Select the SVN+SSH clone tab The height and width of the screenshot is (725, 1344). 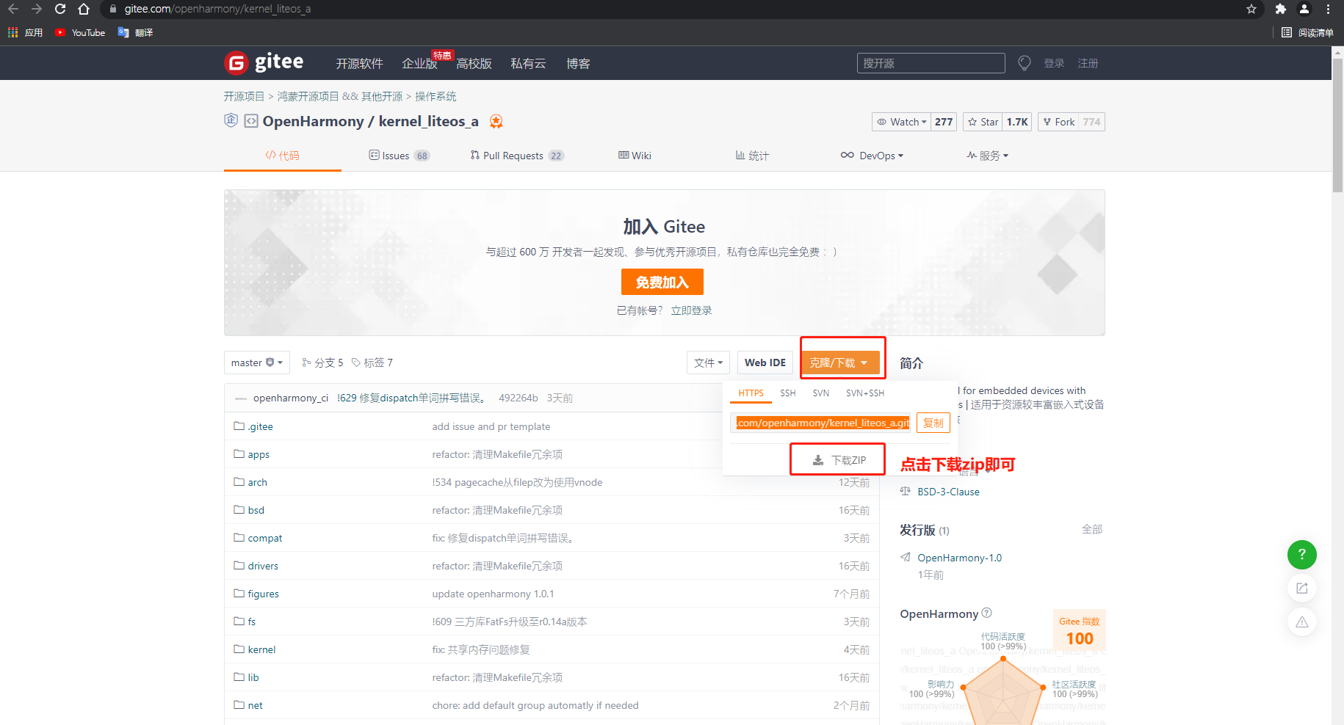tap(865, 393)
